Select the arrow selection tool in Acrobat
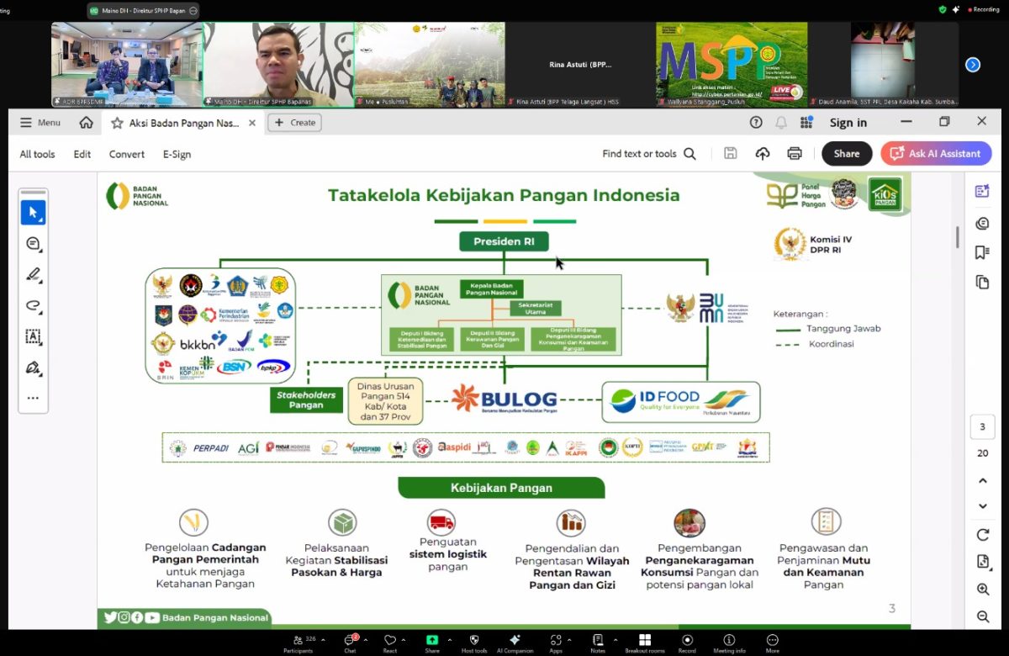The height and width of the screenshot is (656, 1009). (x=33, y=213)
